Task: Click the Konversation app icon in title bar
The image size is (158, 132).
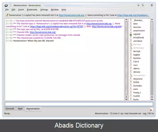Action: coord(6,5)
